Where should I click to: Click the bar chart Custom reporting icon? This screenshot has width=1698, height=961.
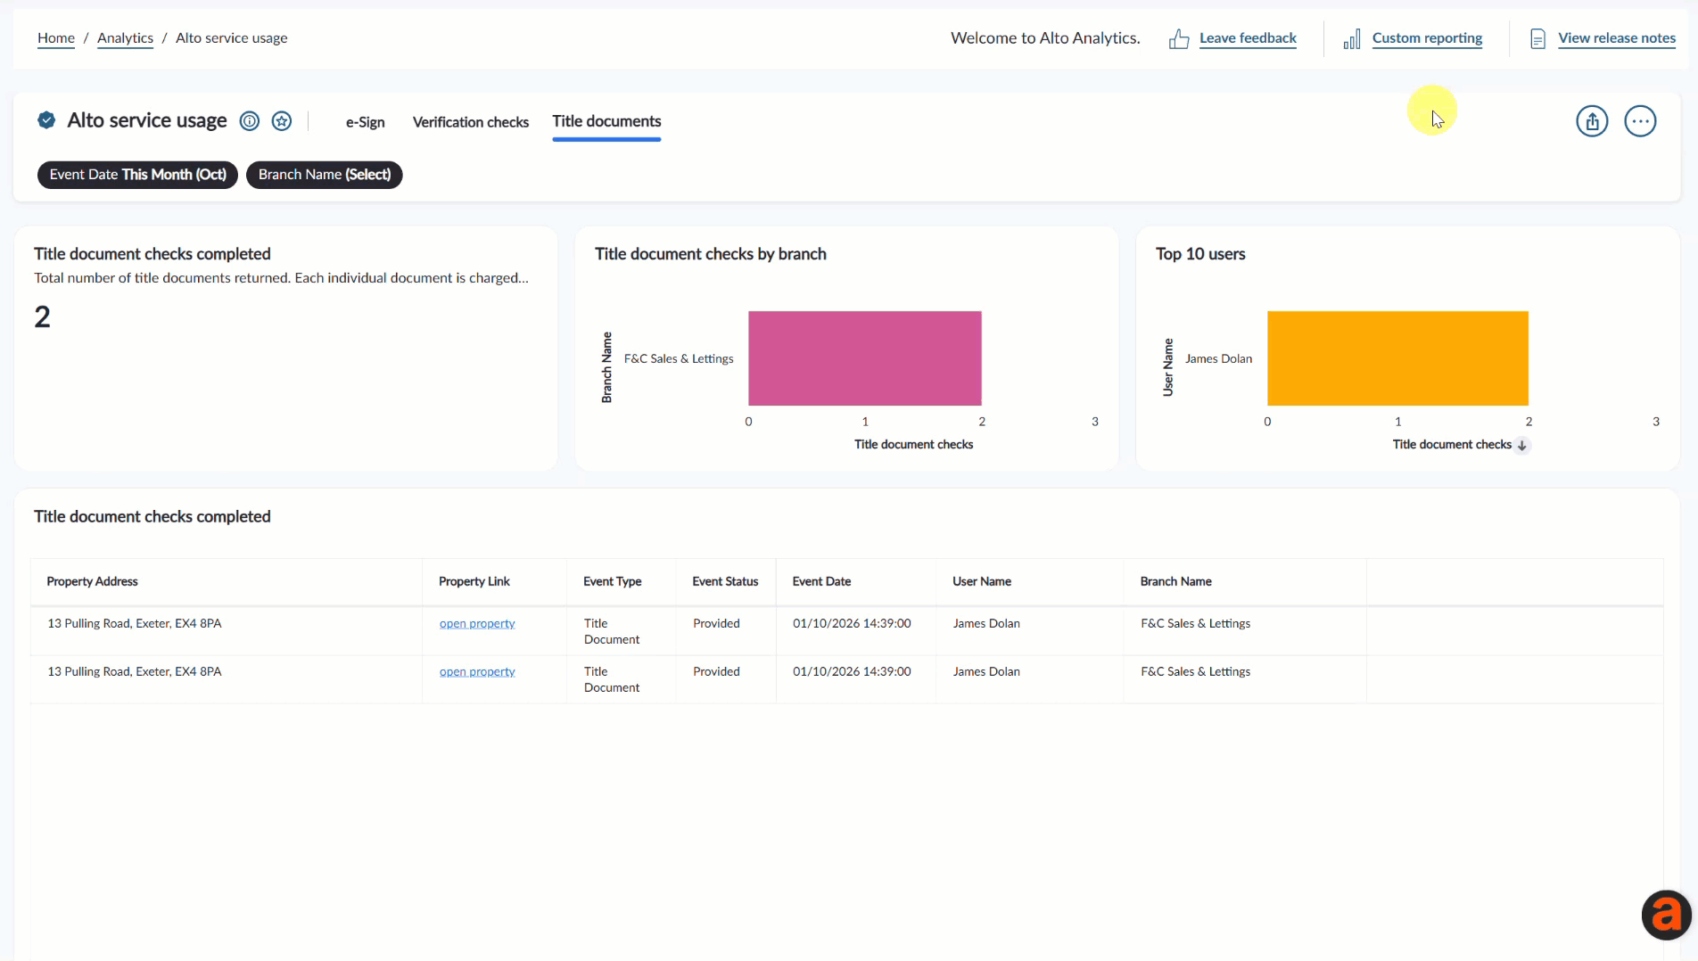click(x=1352, y=39)
